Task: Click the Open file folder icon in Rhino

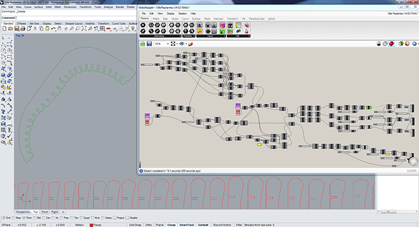Action: click(11, 28)
